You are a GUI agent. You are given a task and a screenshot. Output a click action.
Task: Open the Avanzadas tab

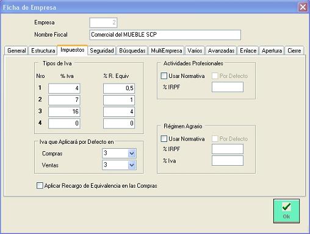pos(221,51)
